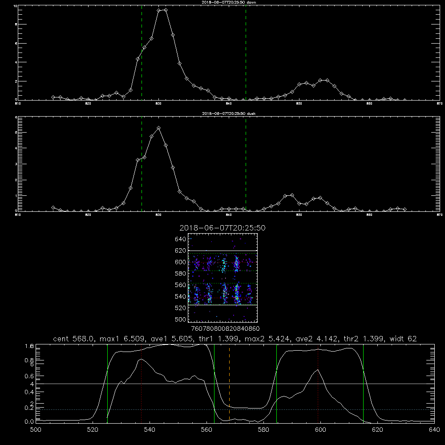The width and height of the screenshot is (445, 445).
Task: Click the lower solid white line in heatmap
Action: click(222, 305)
